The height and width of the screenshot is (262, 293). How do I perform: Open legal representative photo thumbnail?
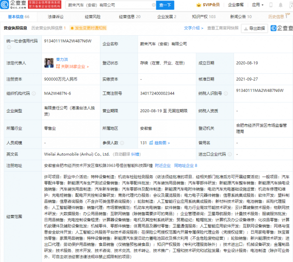[x=49, y=63]
